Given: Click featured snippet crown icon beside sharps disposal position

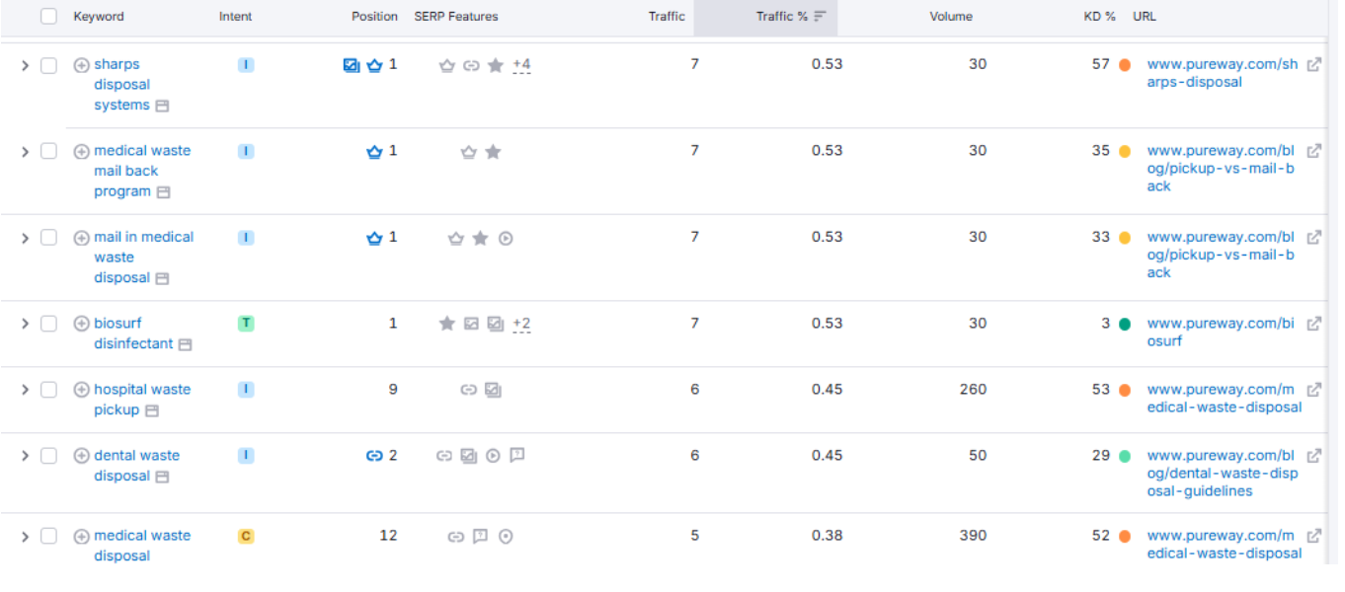Looking at the screenshot, I should click(x=374, y=65).
